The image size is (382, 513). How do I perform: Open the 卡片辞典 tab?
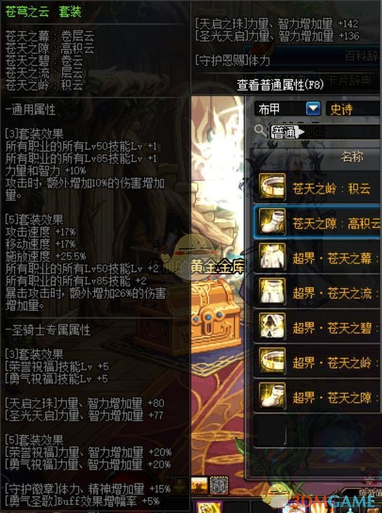[350, 80]
